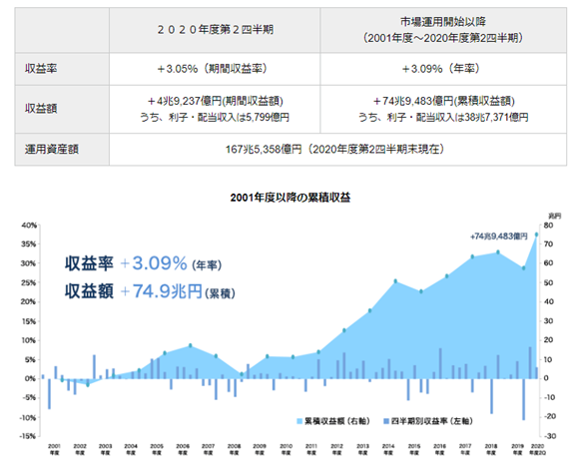This screenshot has width=579, height=463.
Task: Click the chart title 2001年度以降の累積収益
Action: 290,198
